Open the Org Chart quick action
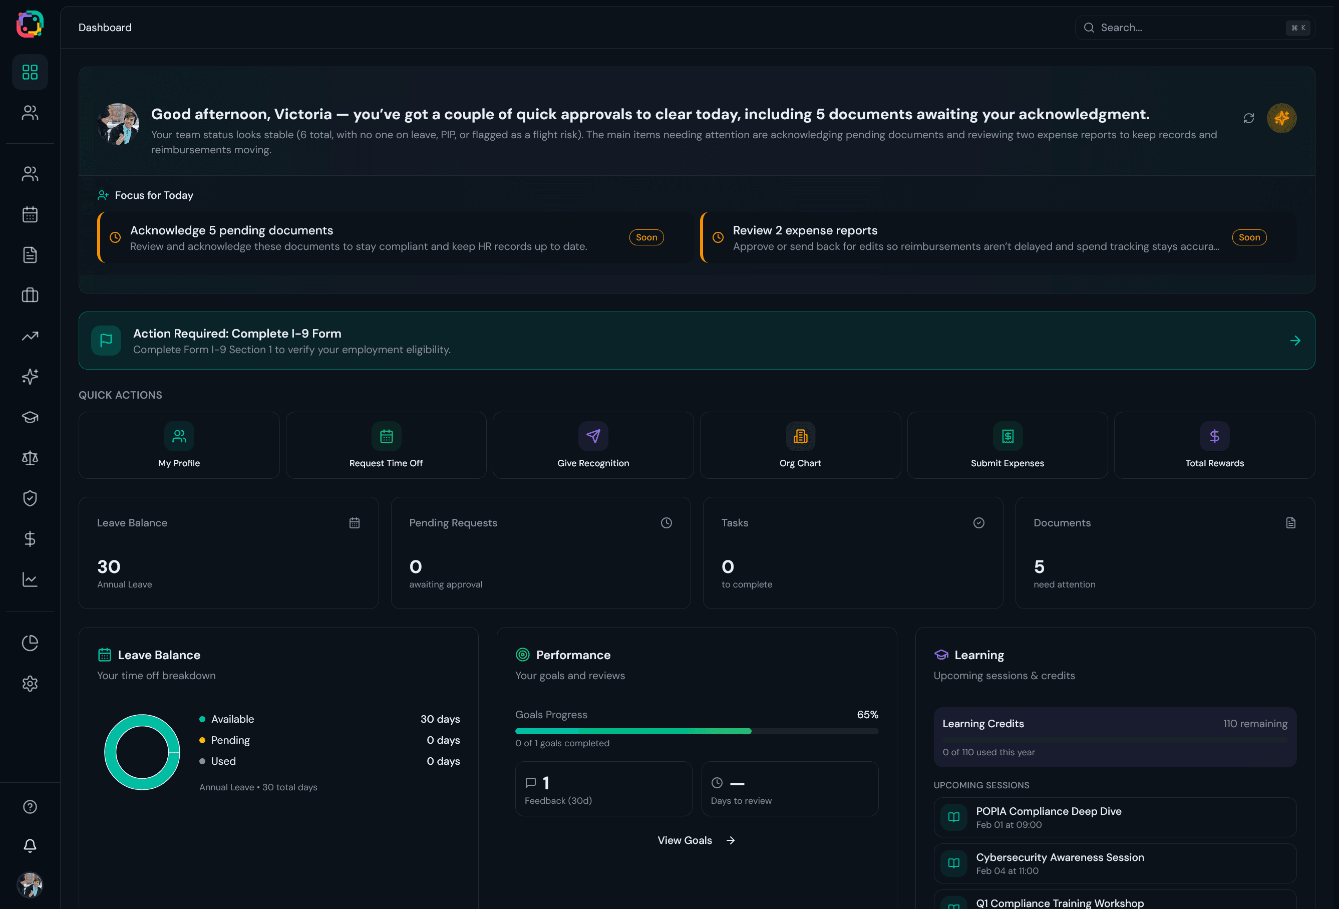Viewport: 1339px width, 909px height. [800, 445]
